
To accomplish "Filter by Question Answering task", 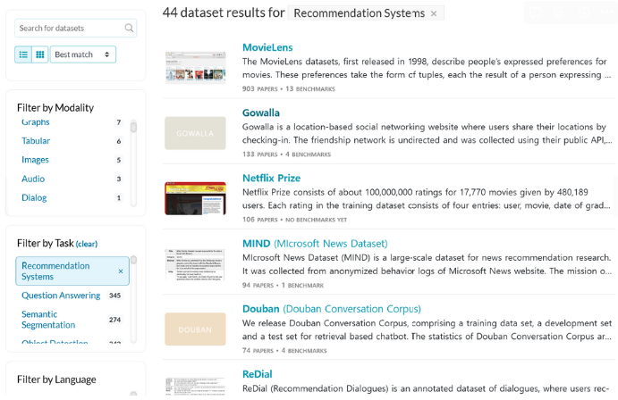I will click(61, 296).
